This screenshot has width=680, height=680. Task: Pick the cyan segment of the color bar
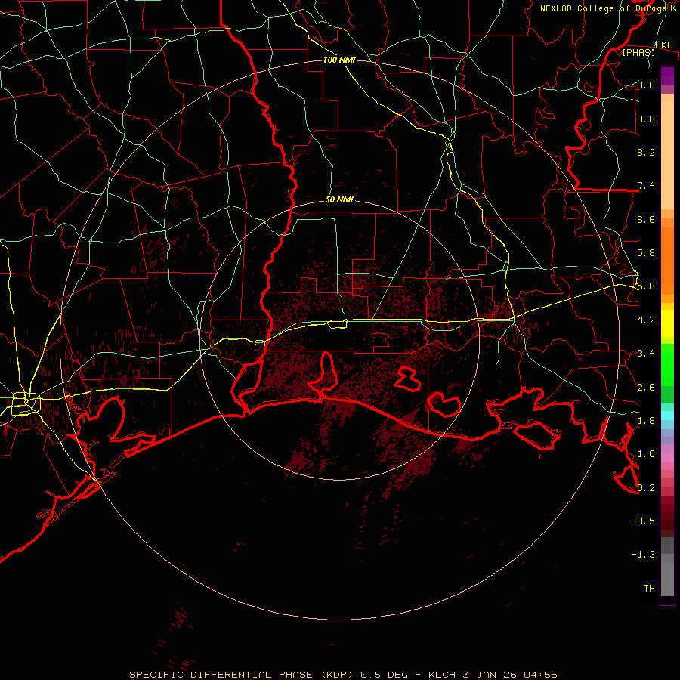667,416
